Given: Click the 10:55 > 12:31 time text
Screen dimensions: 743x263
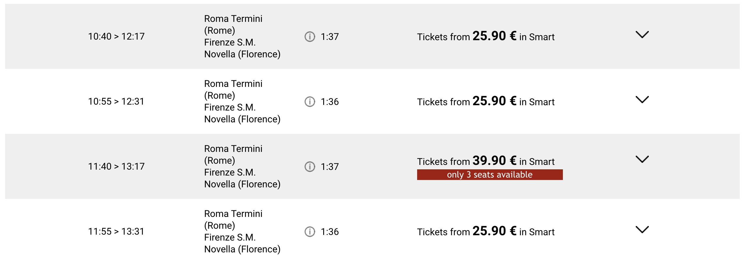Looking at the screenshot, I should tap(116, 101).
